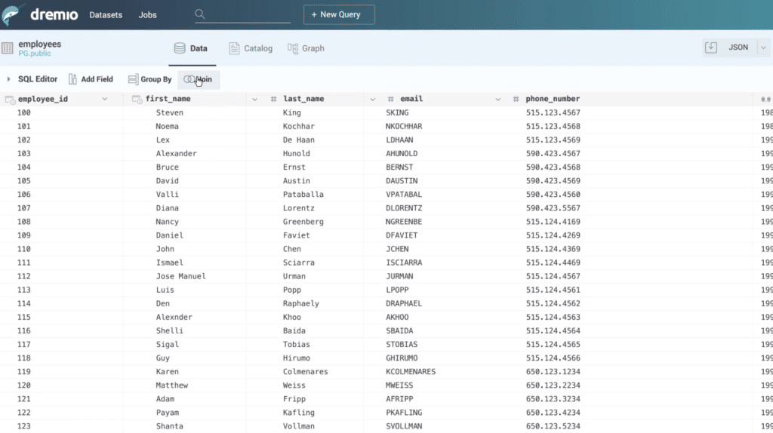Click the type icon left of phone_number
The height and width of the screenshot is (433, 773).
coord(516,99)
